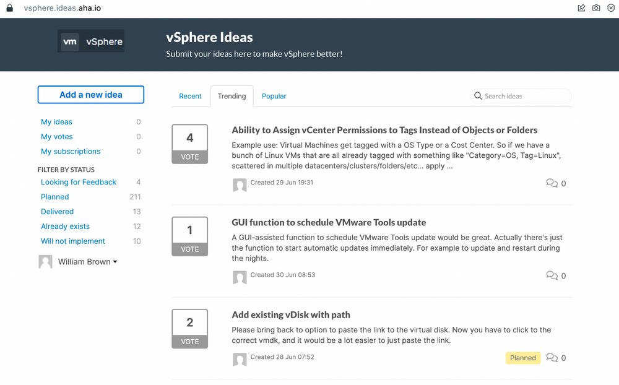Switch to the Popular tab
Viewport: 619px width, 385px height.
pos(274,96)
